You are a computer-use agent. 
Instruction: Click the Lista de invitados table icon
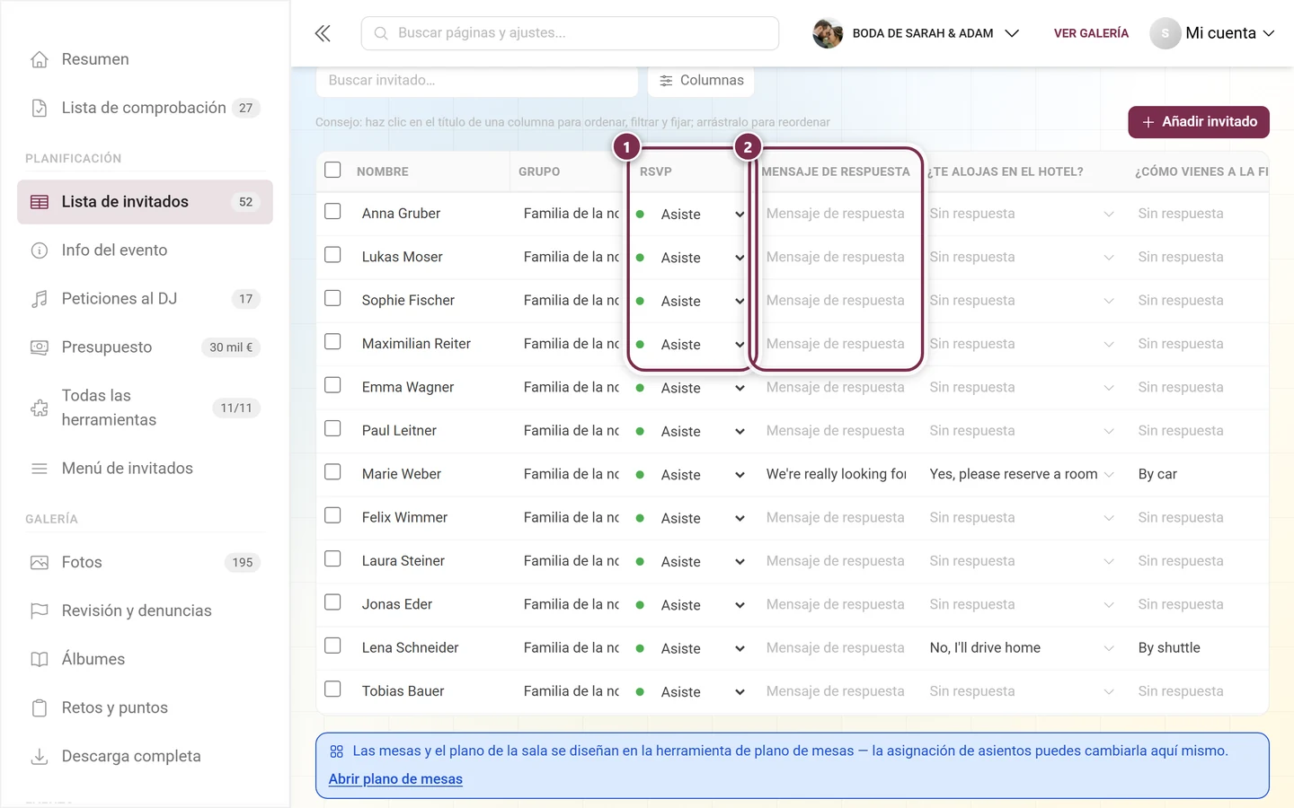pos(40,202)
